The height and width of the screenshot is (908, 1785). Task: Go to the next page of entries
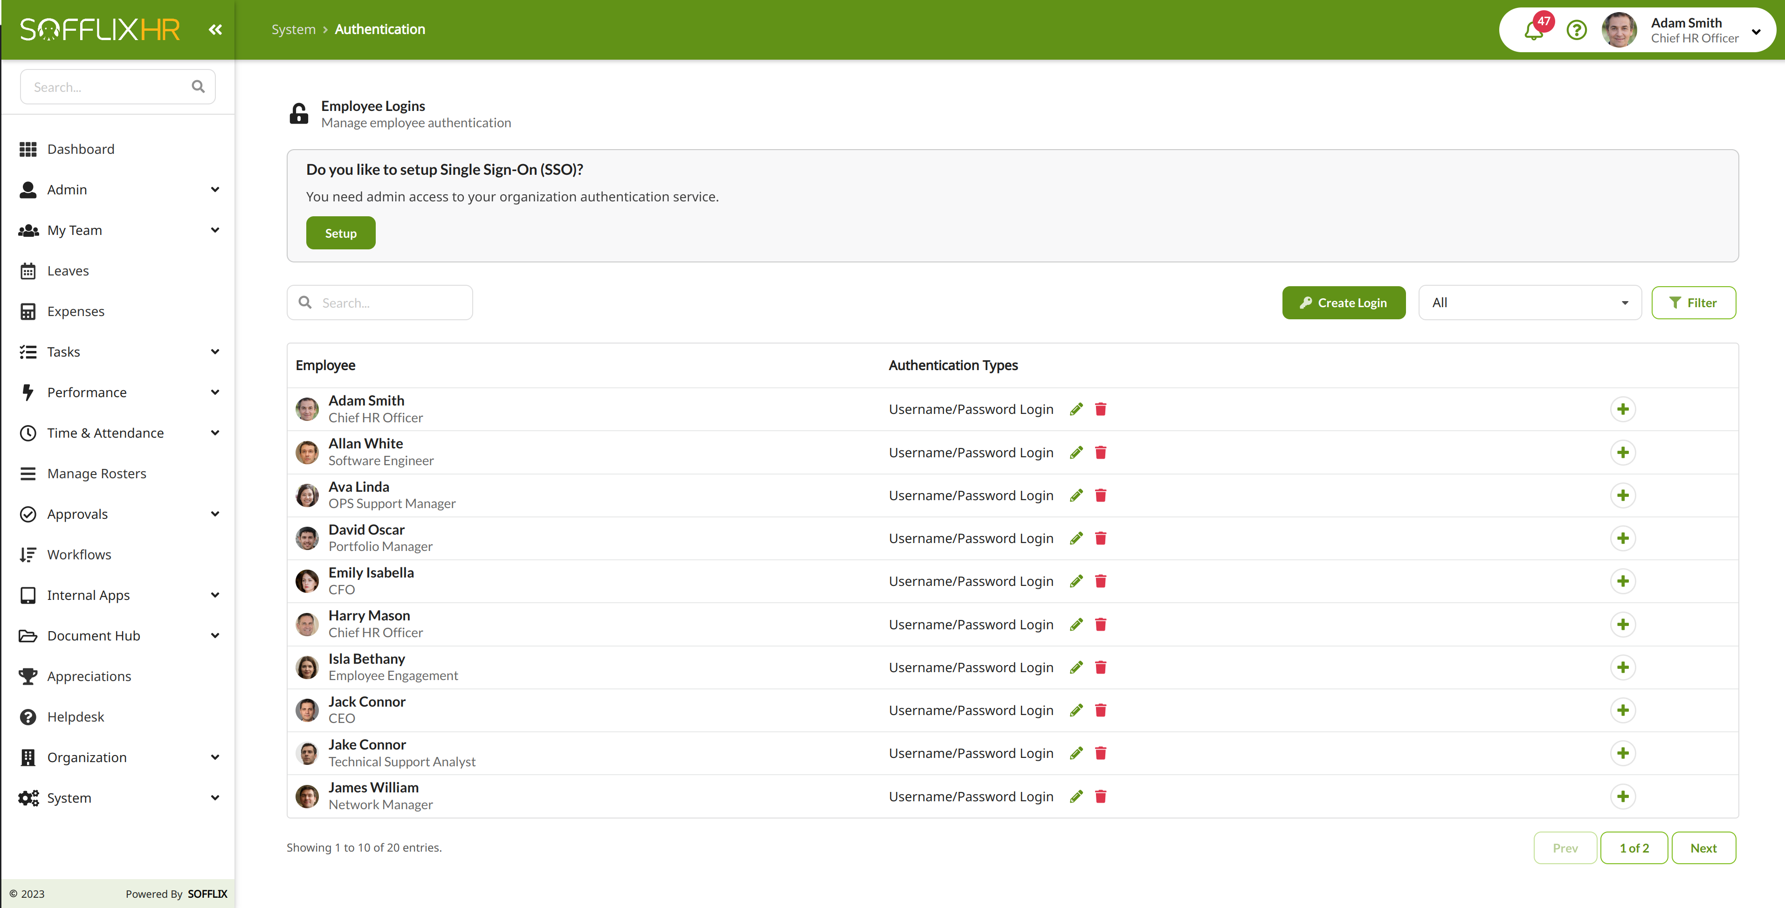coord(1704,847)
